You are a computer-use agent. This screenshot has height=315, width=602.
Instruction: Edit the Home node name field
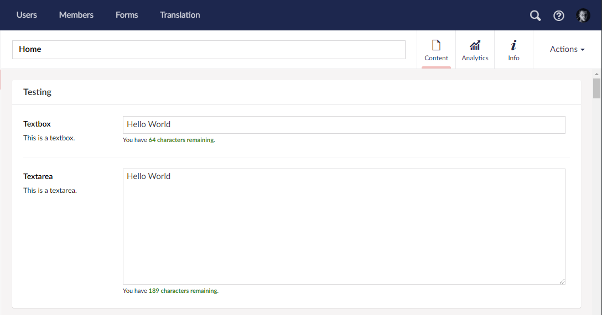[209, 50]
